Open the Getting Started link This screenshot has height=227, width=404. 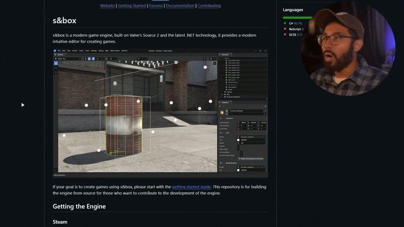[x=132, y=6]
